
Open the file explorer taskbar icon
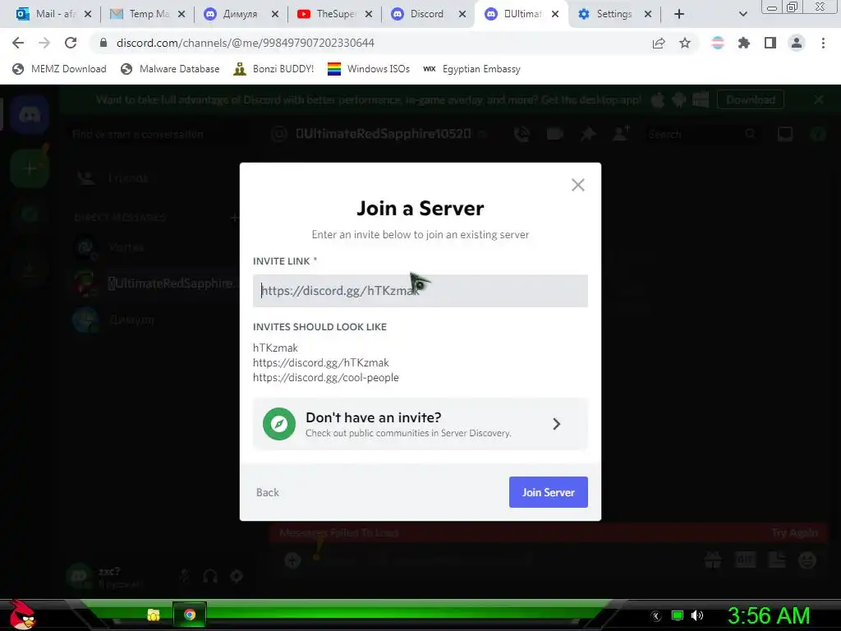coord(154,615)
